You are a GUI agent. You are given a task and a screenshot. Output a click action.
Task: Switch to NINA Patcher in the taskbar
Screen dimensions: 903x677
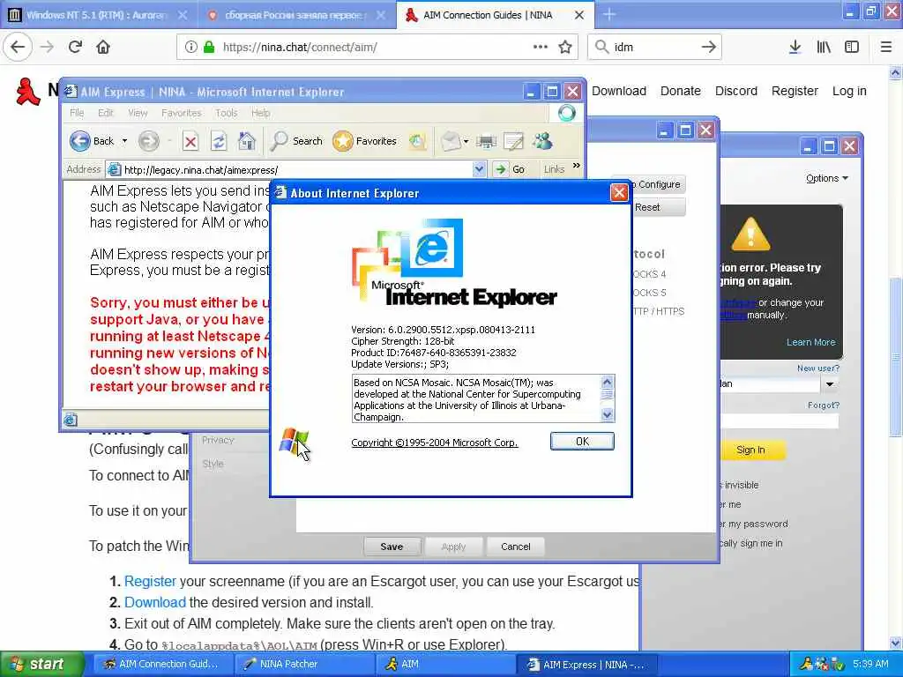[302, 664]
